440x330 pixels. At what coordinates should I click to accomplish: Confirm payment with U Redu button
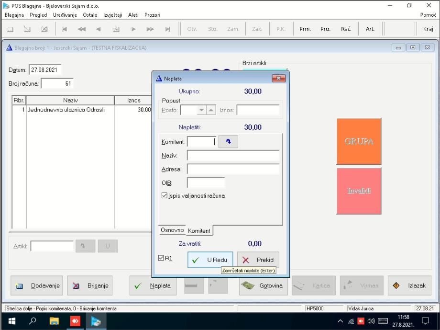210,260
